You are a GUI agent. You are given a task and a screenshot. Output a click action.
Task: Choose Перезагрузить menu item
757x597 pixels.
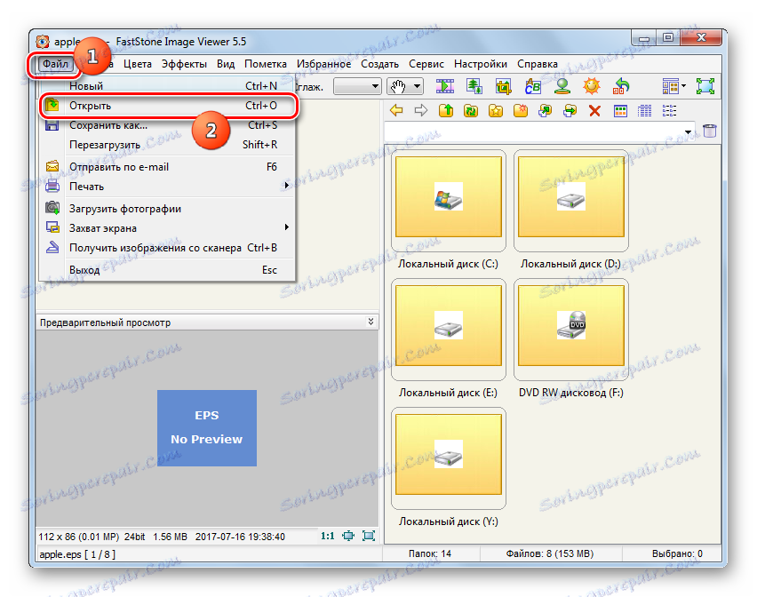click(x=167, y=144)
